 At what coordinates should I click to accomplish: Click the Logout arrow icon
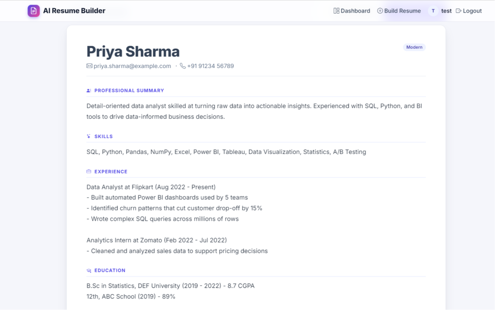[x=458, y=11]
